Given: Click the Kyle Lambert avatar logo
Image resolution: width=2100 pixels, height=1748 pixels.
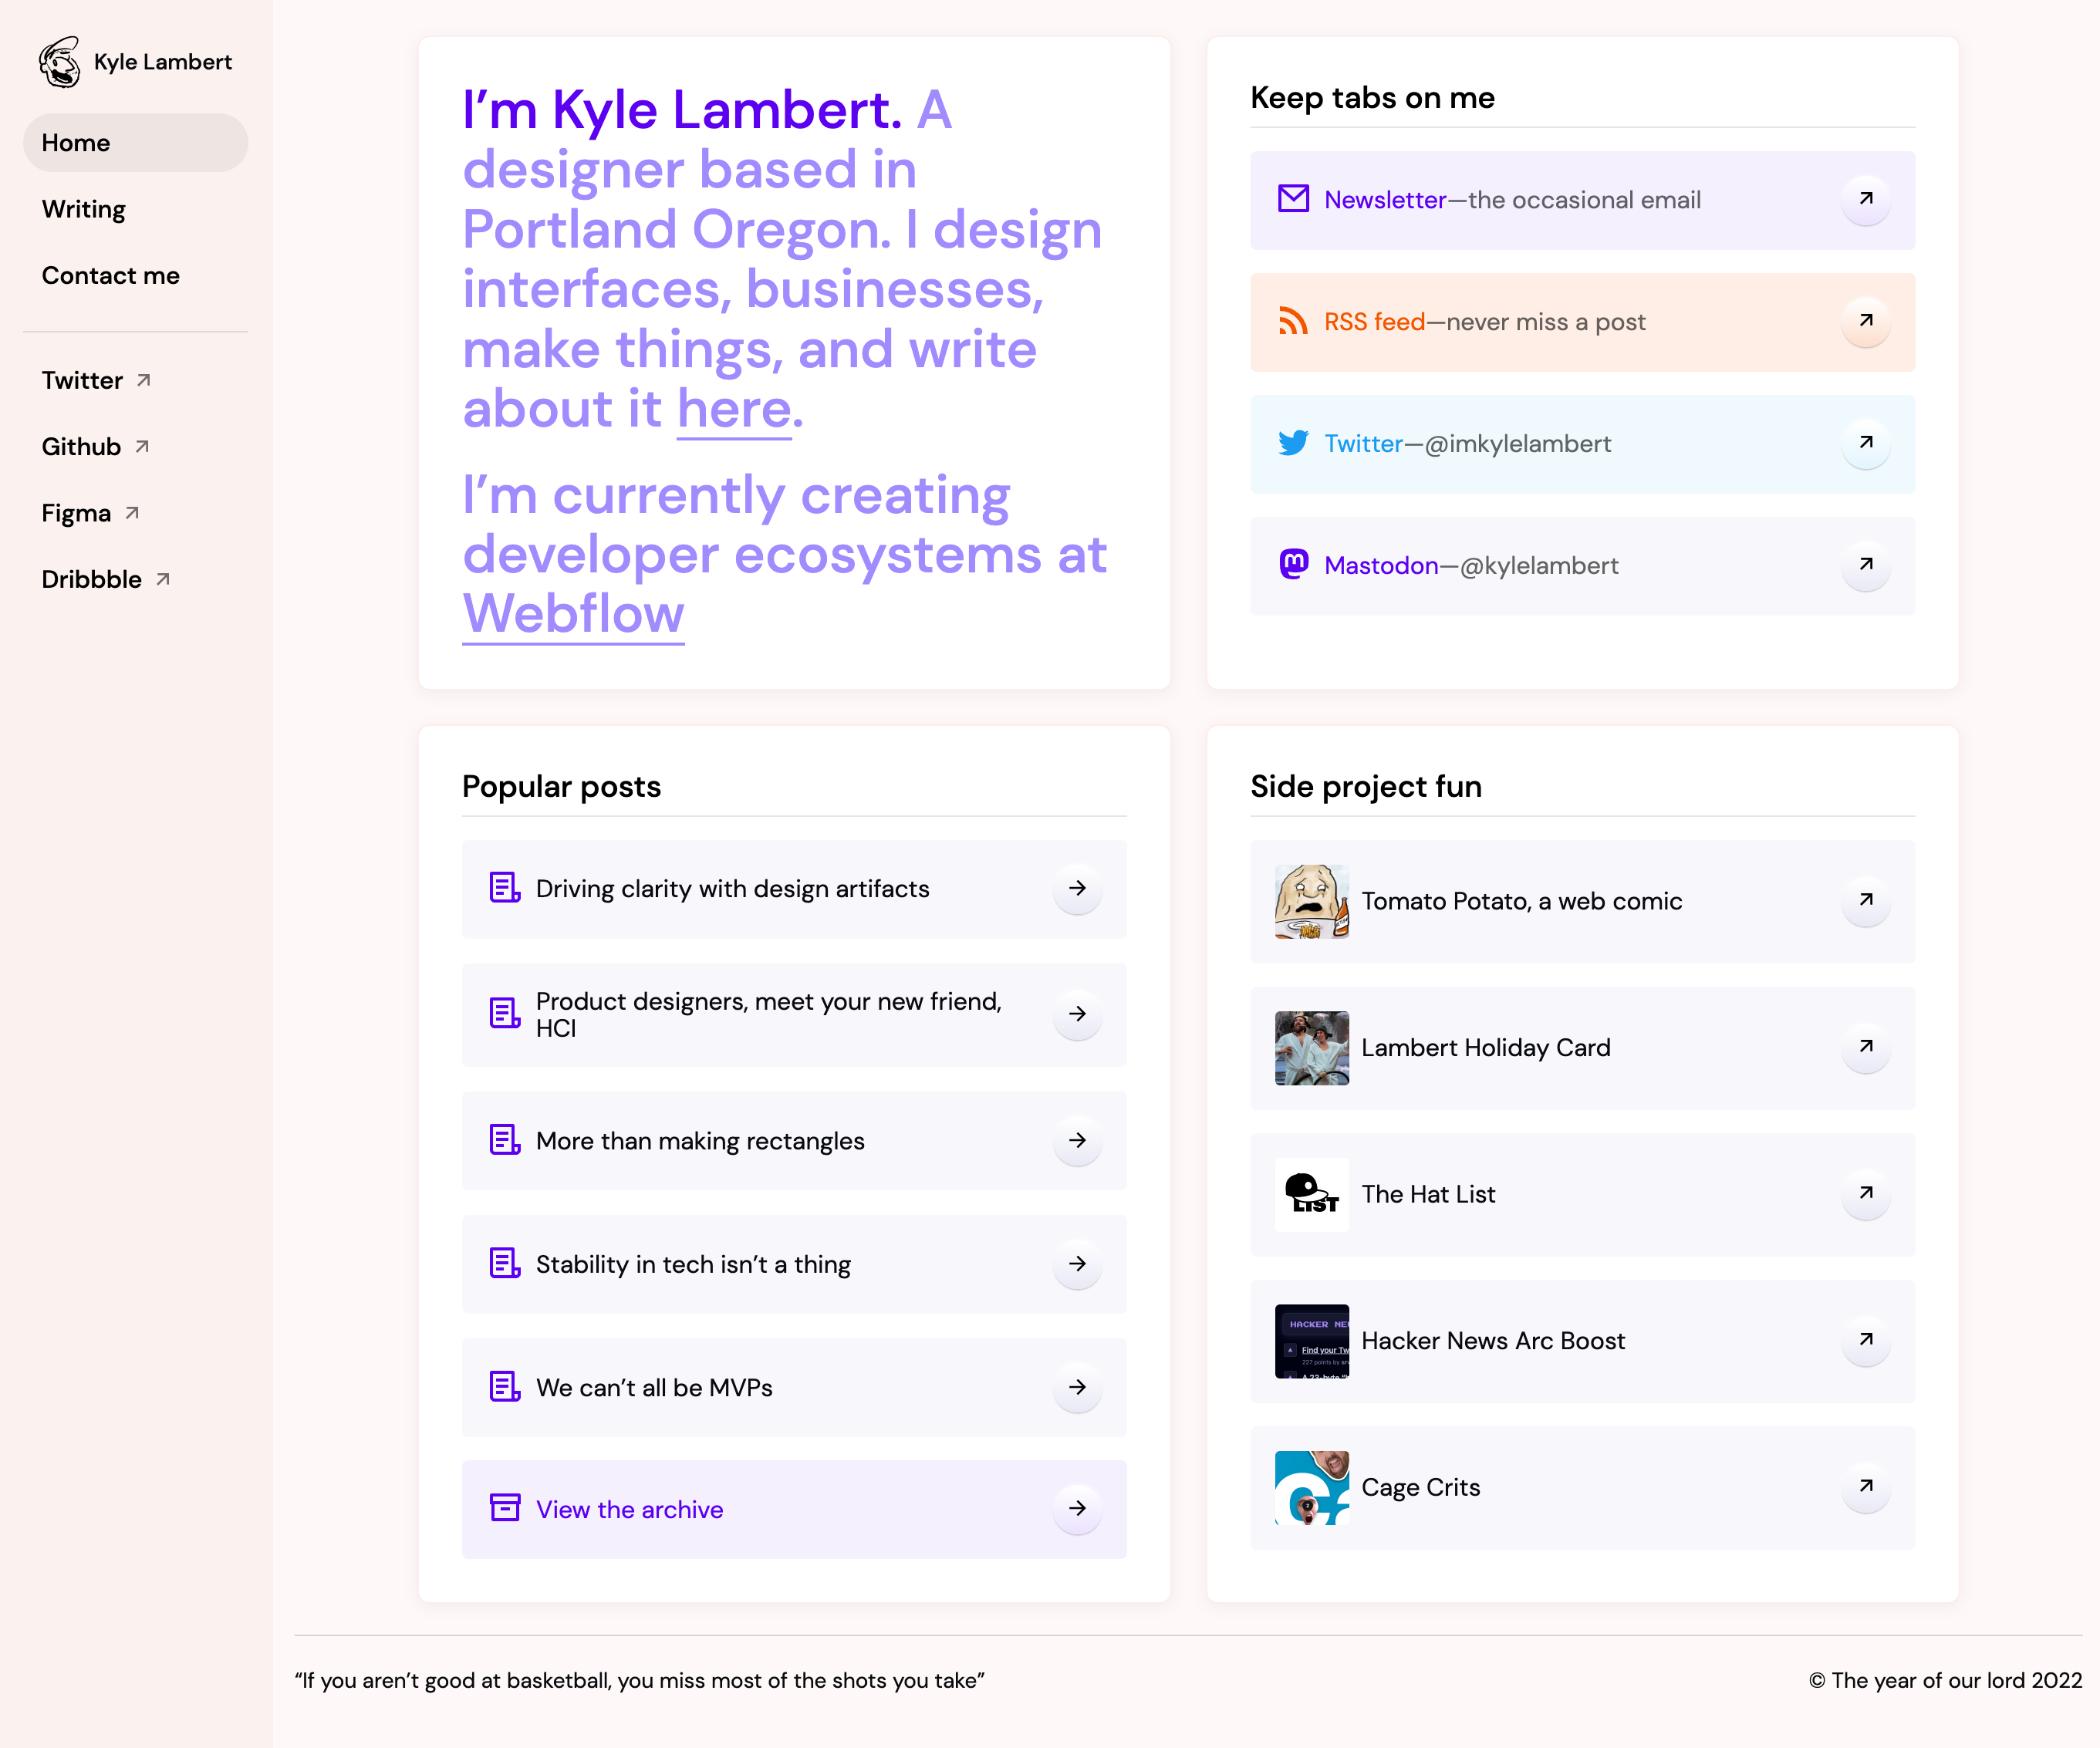Looking at the screenshot, I should (x=60, y=62).
